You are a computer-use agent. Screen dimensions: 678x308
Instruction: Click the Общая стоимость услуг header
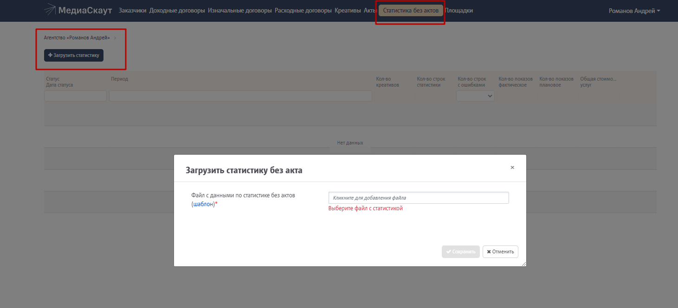tap(598, 82)
